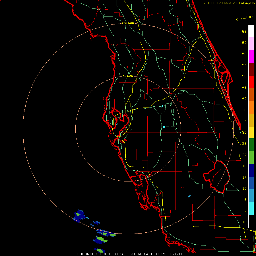The height and width of the screenshot is (256, 256).
Task: Click the 18 value on the legend
Action: (x=244, y=166)
